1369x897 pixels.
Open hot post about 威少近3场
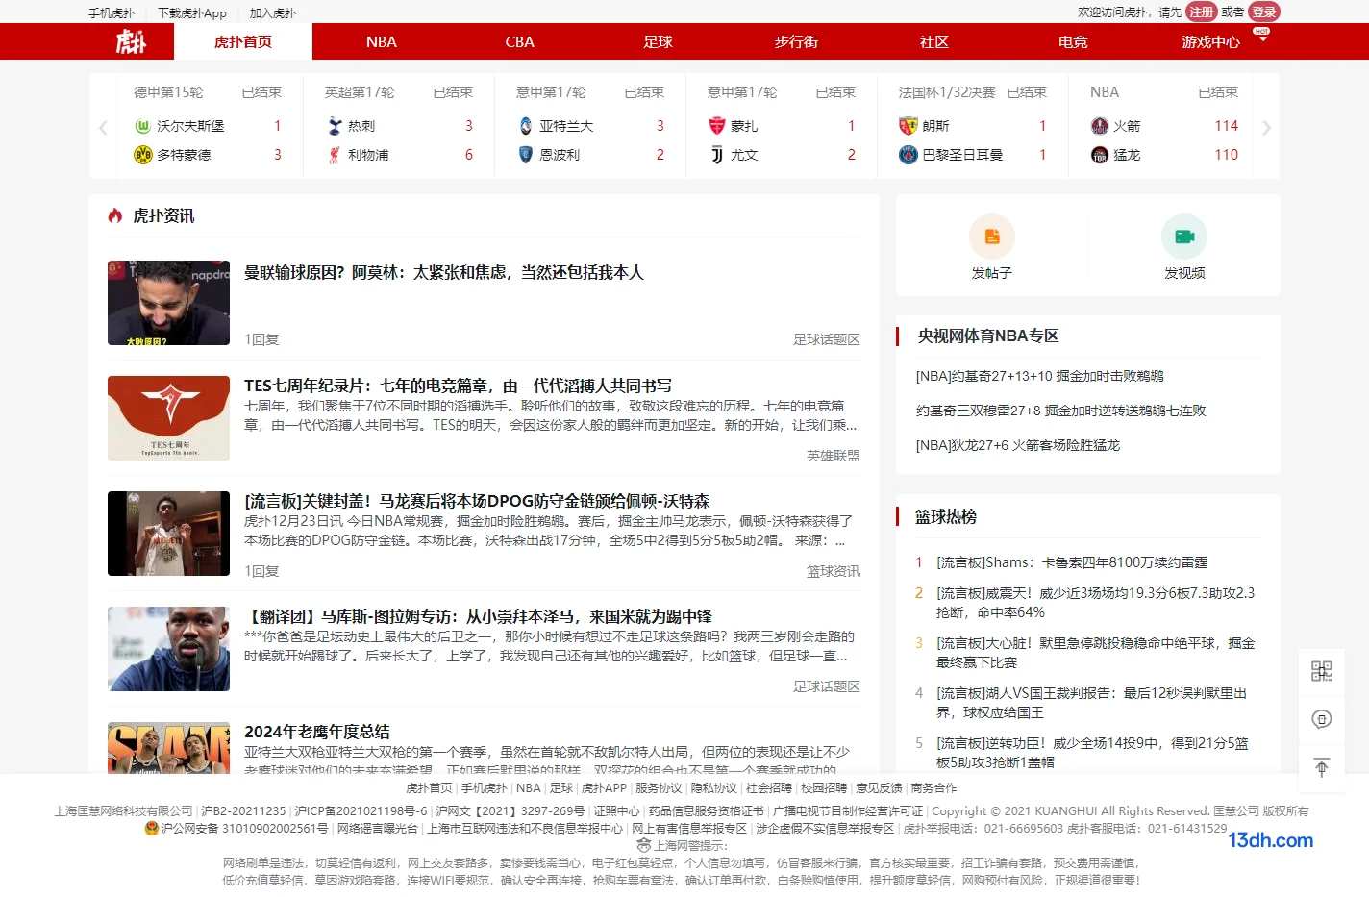click(1096, 603)
